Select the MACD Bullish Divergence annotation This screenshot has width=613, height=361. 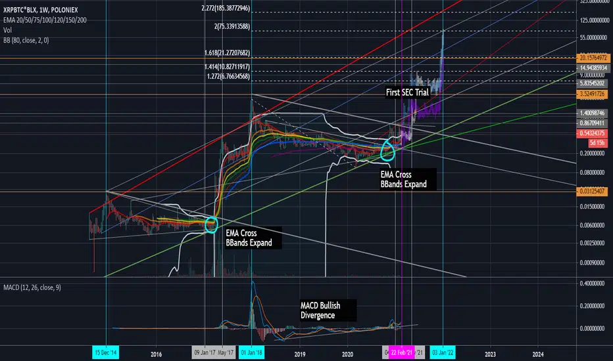click(x=328, y=310)
